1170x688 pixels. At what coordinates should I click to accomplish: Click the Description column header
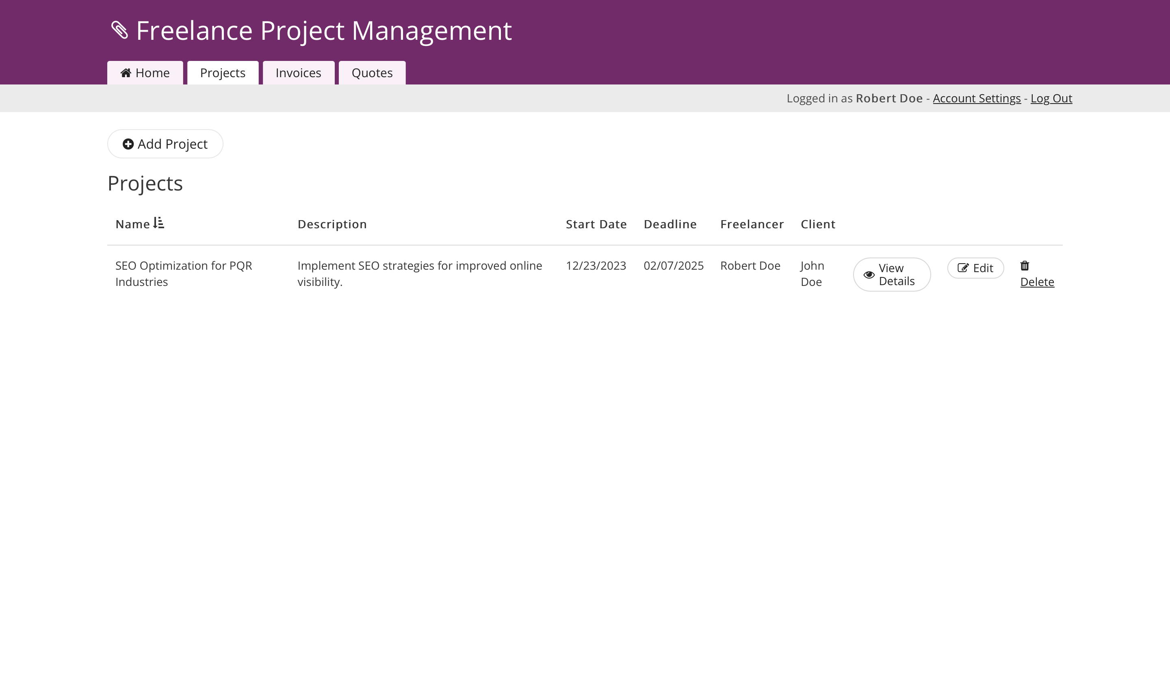[x=332, y=224]
